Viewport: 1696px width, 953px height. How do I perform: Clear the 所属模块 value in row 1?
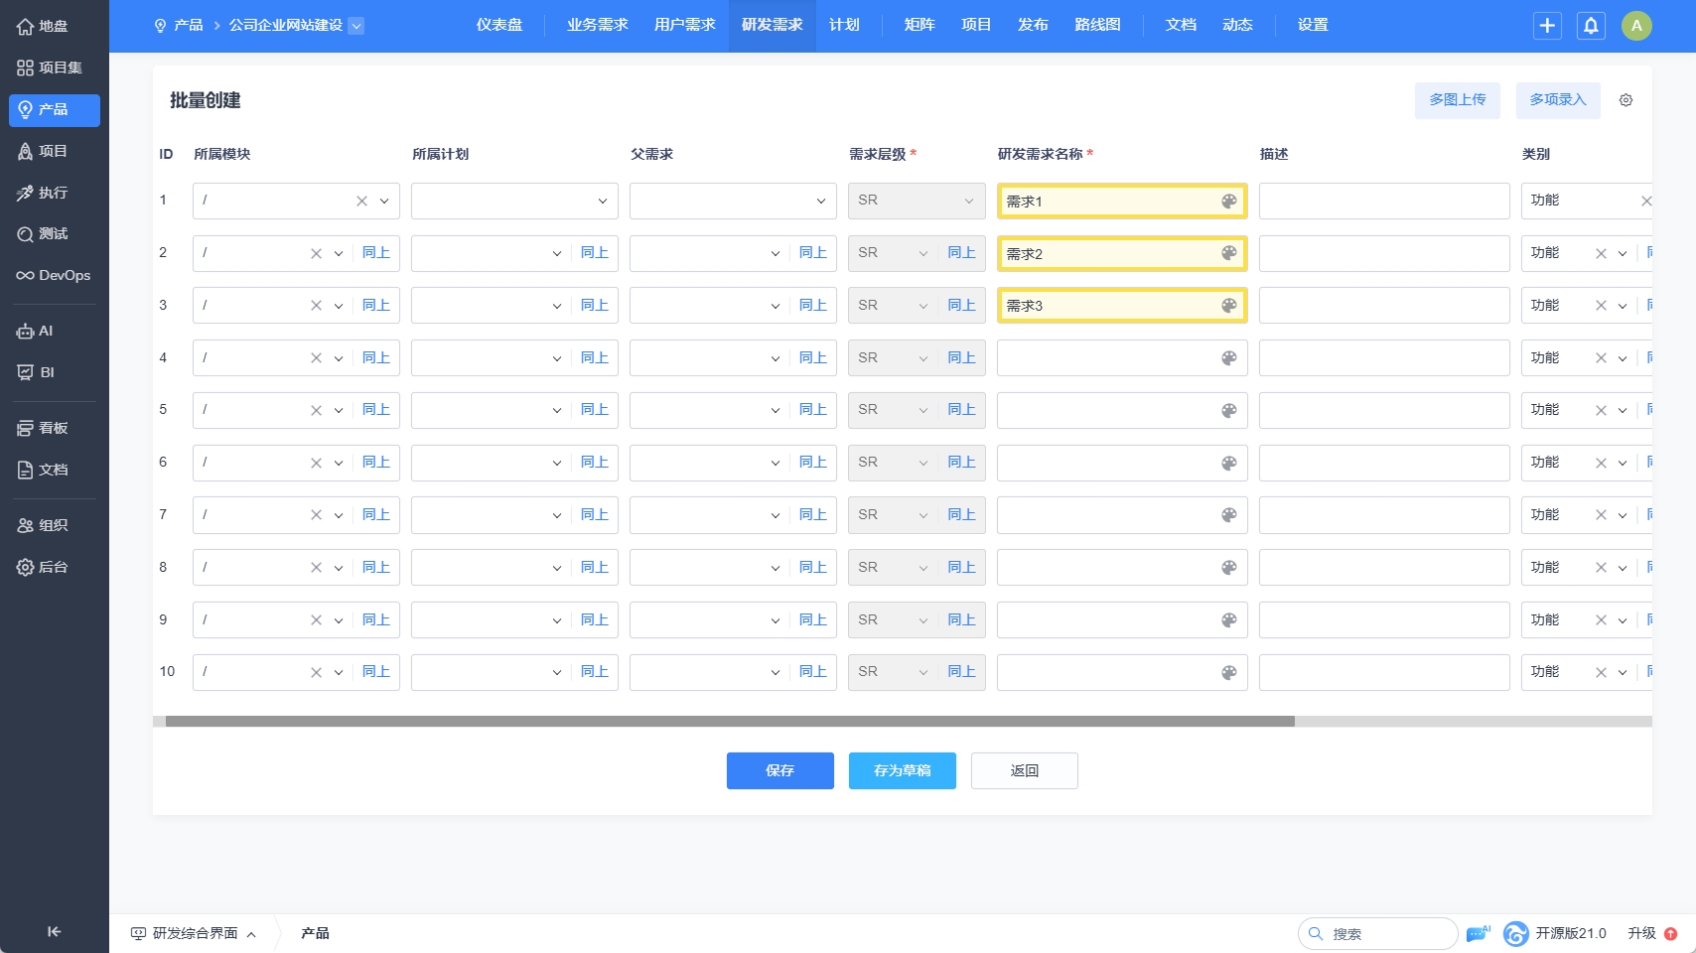(361, 202)
